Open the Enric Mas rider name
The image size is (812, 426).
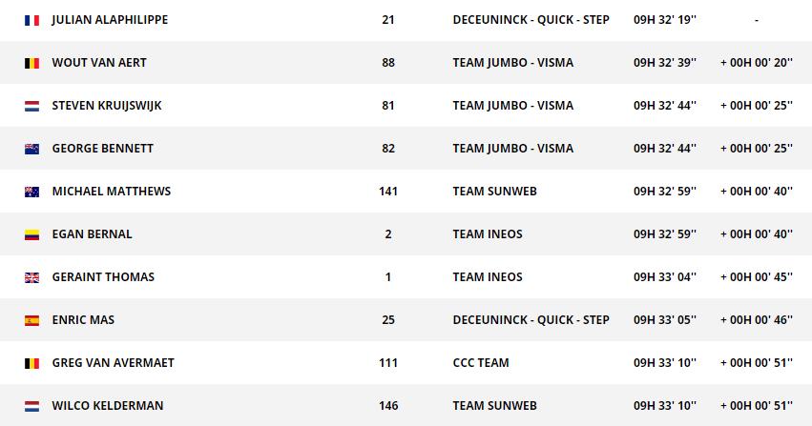click(x=83, y=320)
